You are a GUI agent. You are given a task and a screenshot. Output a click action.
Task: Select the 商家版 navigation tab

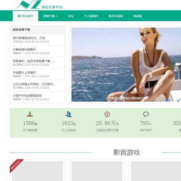click(138, 16)
